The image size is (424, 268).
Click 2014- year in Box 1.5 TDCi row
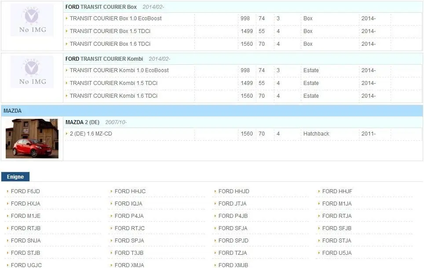[369, 31]
